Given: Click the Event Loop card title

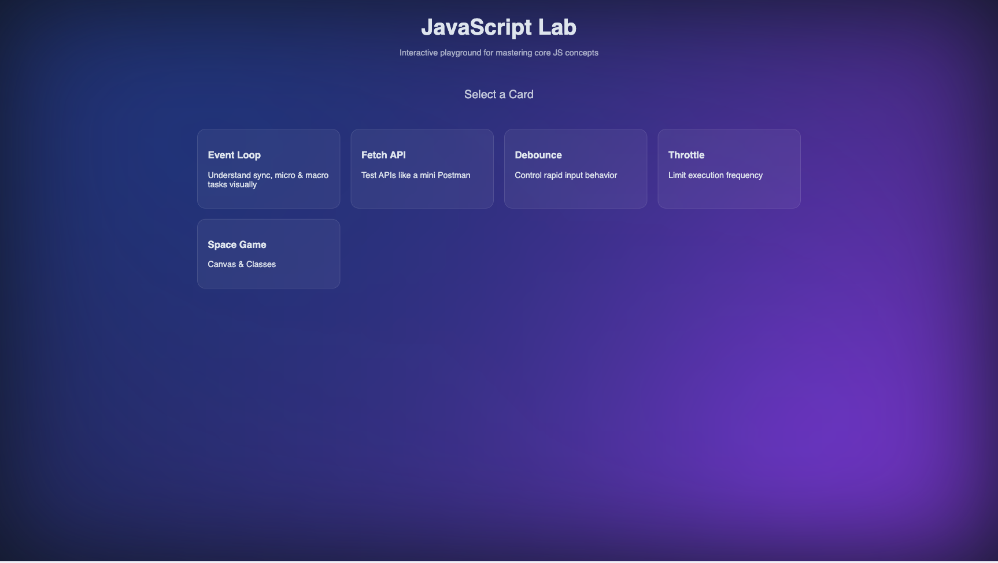Looking at the screenshot, I should pyautogui.click(x=234, y=155).
